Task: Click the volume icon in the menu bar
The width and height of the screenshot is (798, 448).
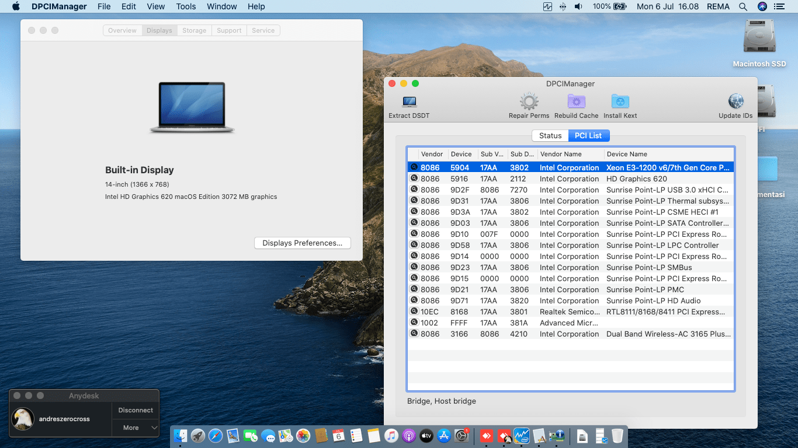Action: [578, 6]
